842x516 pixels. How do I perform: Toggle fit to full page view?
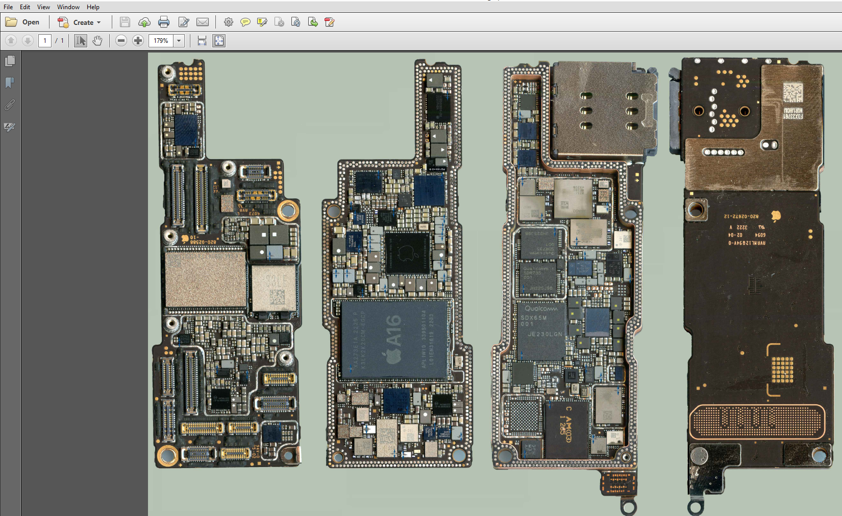pos(219,41)
